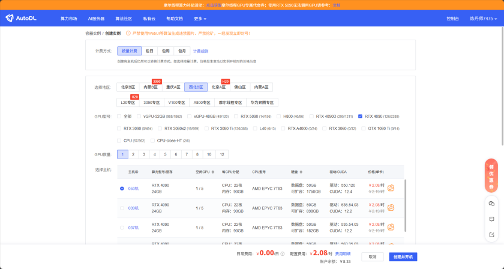Check the CPU-close-HT checkbox

[152, 141]
